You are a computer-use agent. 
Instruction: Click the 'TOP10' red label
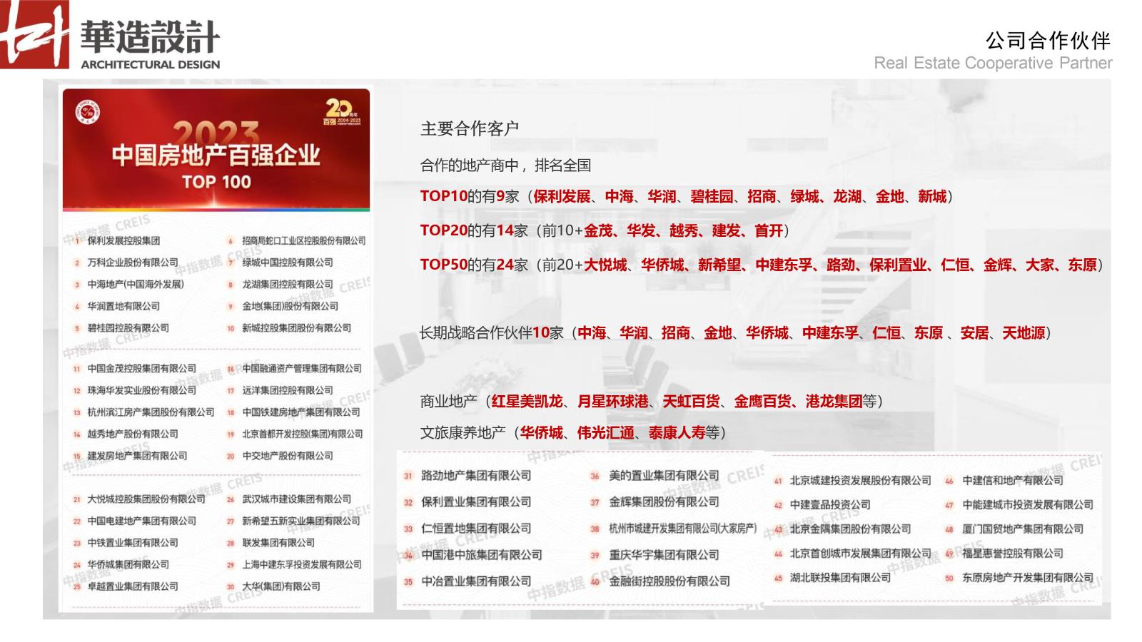(443, 196)
